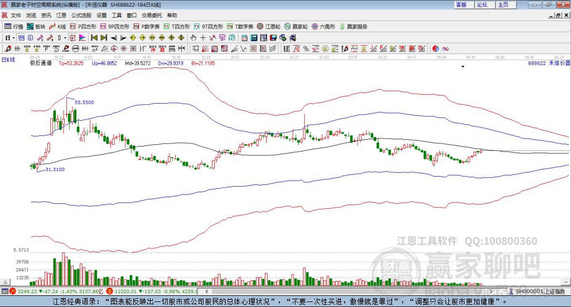Click the grid icon in status bar

4,291
